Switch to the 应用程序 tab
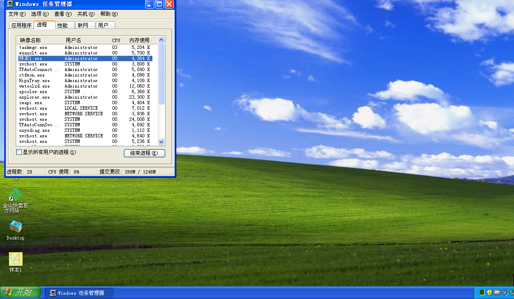 tap(21, 26)
